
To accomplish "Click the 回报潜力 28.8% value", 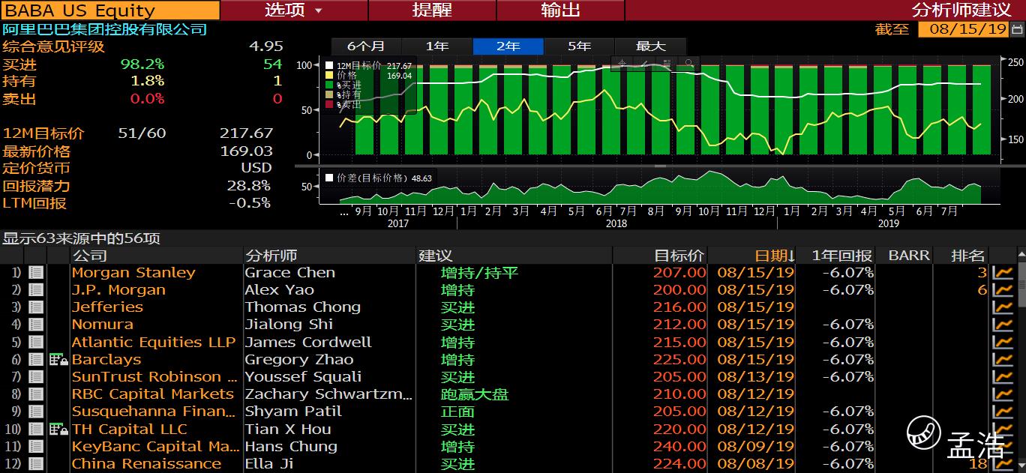I will pyautogui.click(x=249, y=186).
